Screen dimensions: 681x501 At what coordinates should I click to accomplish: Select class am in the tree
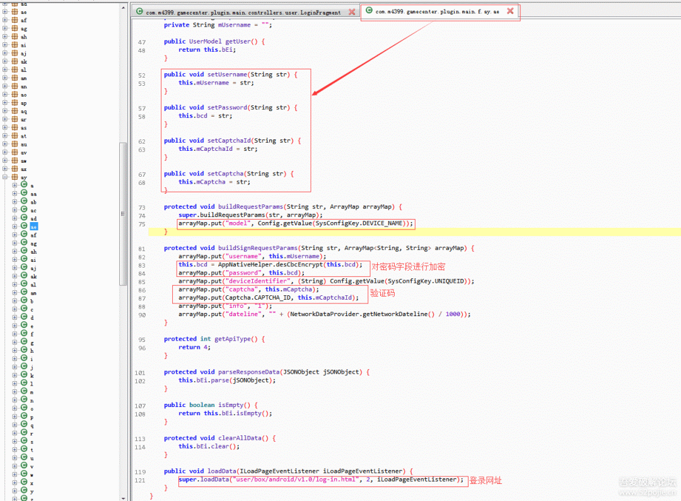click(x=34, y=293)
